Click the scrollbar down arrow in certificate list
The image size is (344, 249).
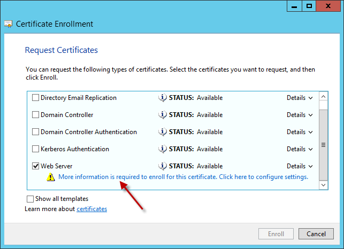pyautogui.click(x=323, y=184)
